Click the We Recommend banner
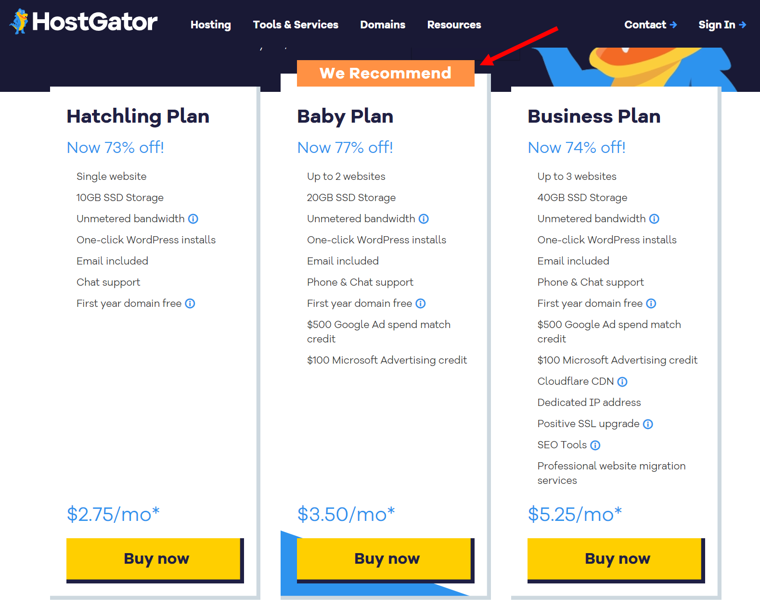Viewport: 760px width, 607px height. pos(386,73)
